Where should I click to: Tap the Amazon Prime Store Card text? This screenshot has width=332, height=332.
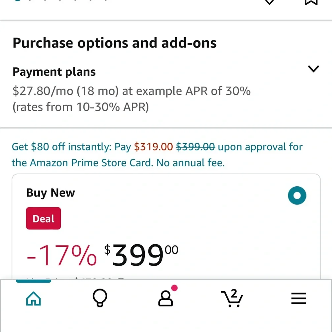(x=91, y=163)
